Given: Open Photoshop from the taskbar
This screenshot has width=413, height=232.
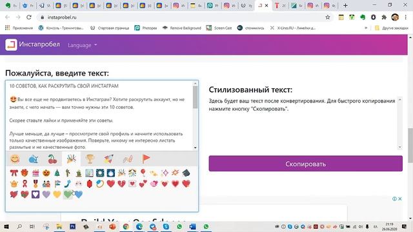Looking at the screenshot, I should coord(73,226).
